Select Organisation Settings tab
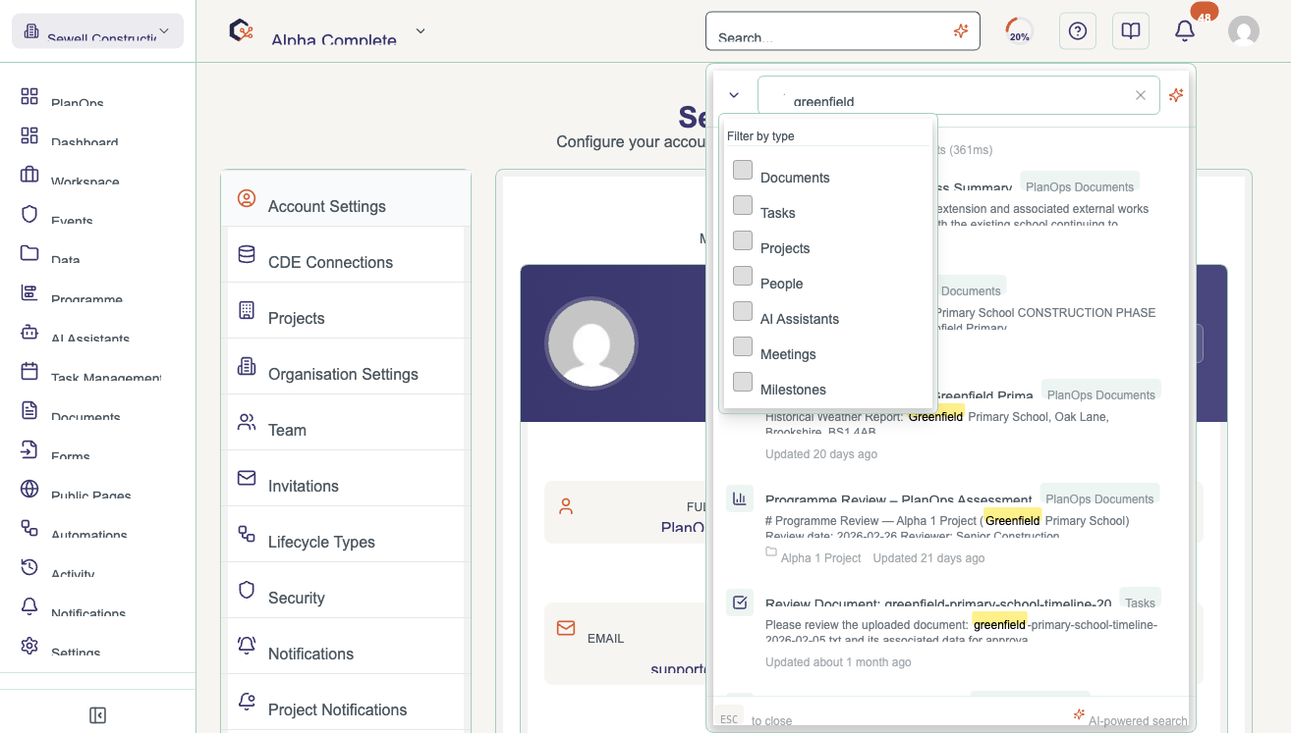The width and height of the screenshot is (1291, 733). point(346,367)
